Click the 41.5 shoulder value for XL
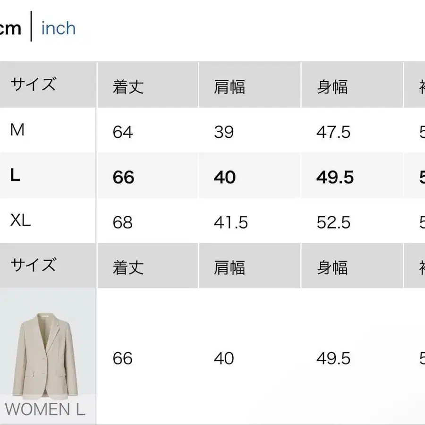The height and width of the screenshot is (425, 425). [230, 222]
